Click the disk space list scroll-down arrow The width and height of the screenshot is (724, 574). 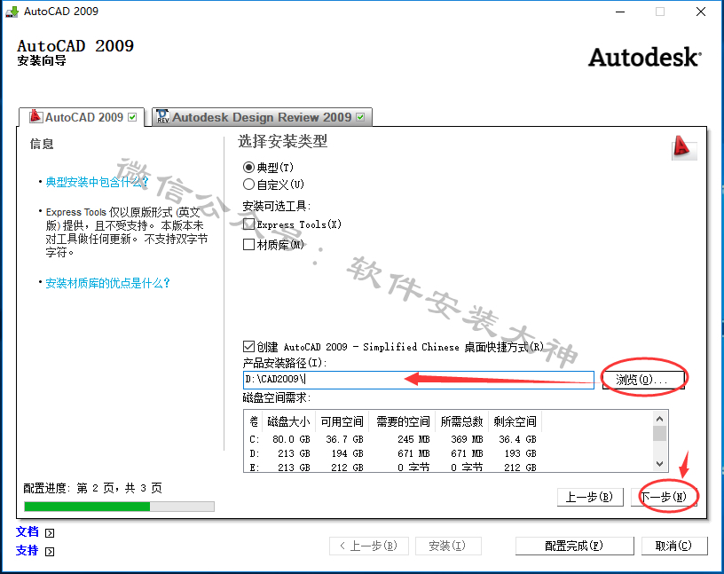coord(660,464)
